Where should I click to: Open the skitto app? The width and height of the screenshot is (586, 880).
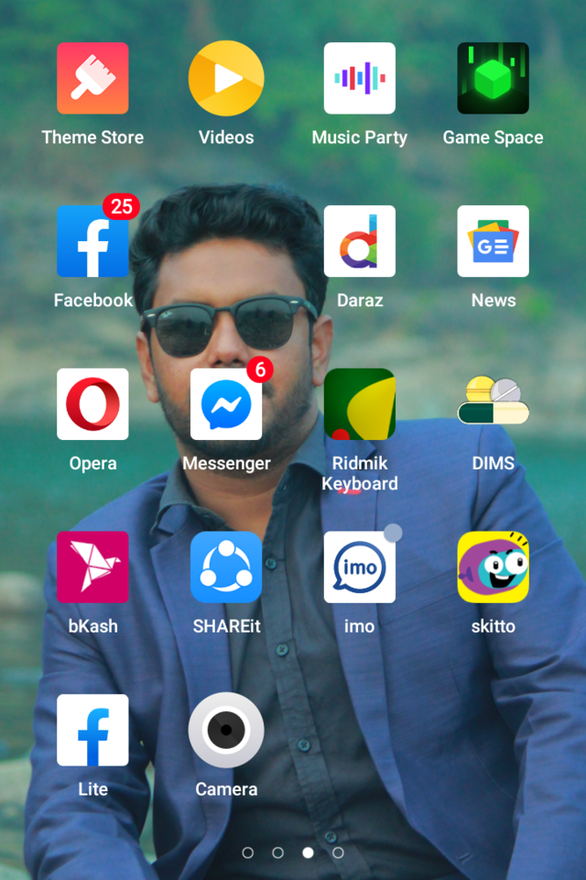click(494, 567)
